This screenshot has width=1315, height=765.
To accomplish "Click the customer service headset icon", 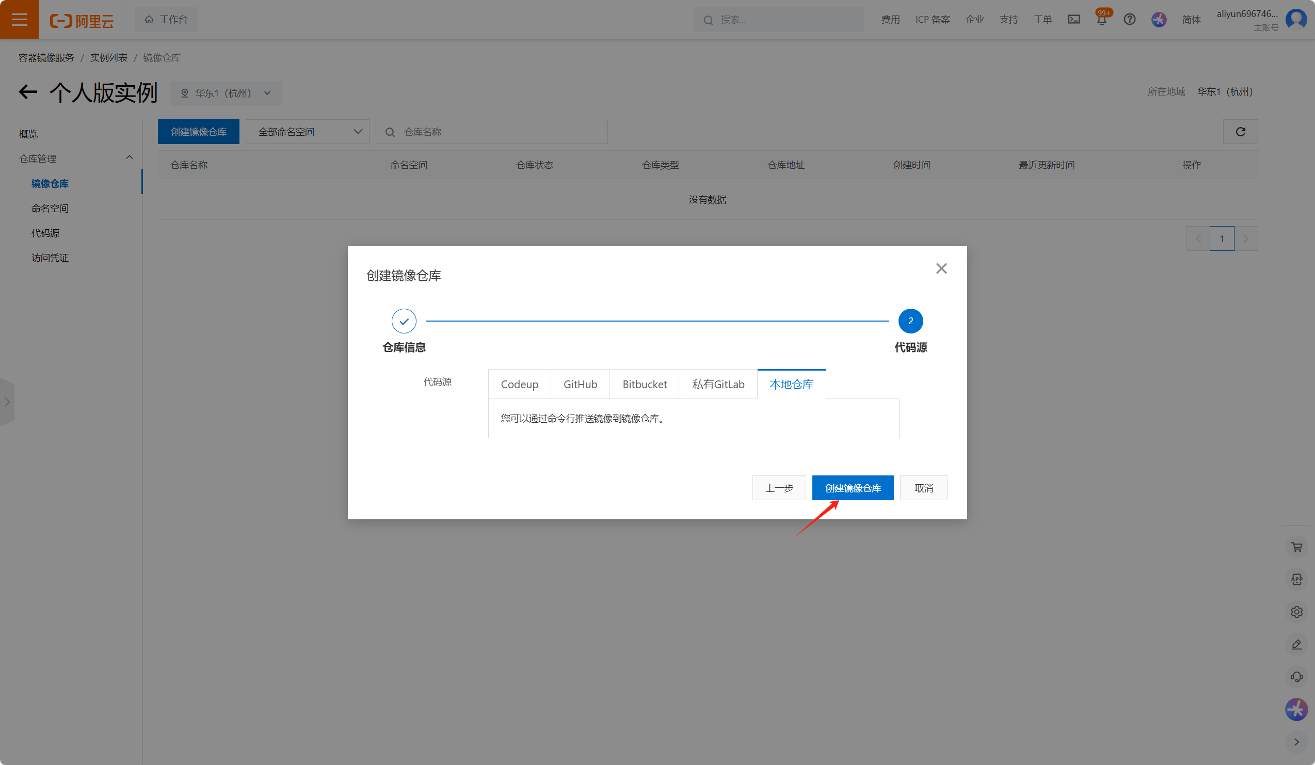I will [x=1296, y=677].
